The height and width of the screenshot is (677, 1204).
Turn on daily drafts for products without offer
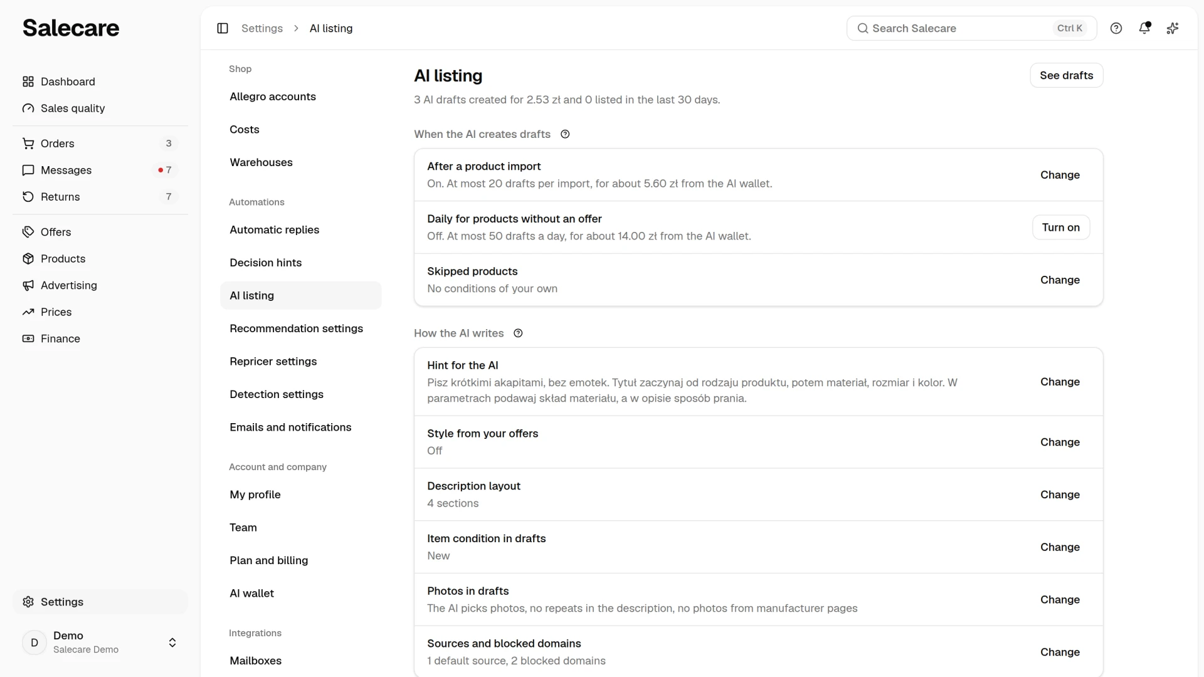pos(1060,228)
